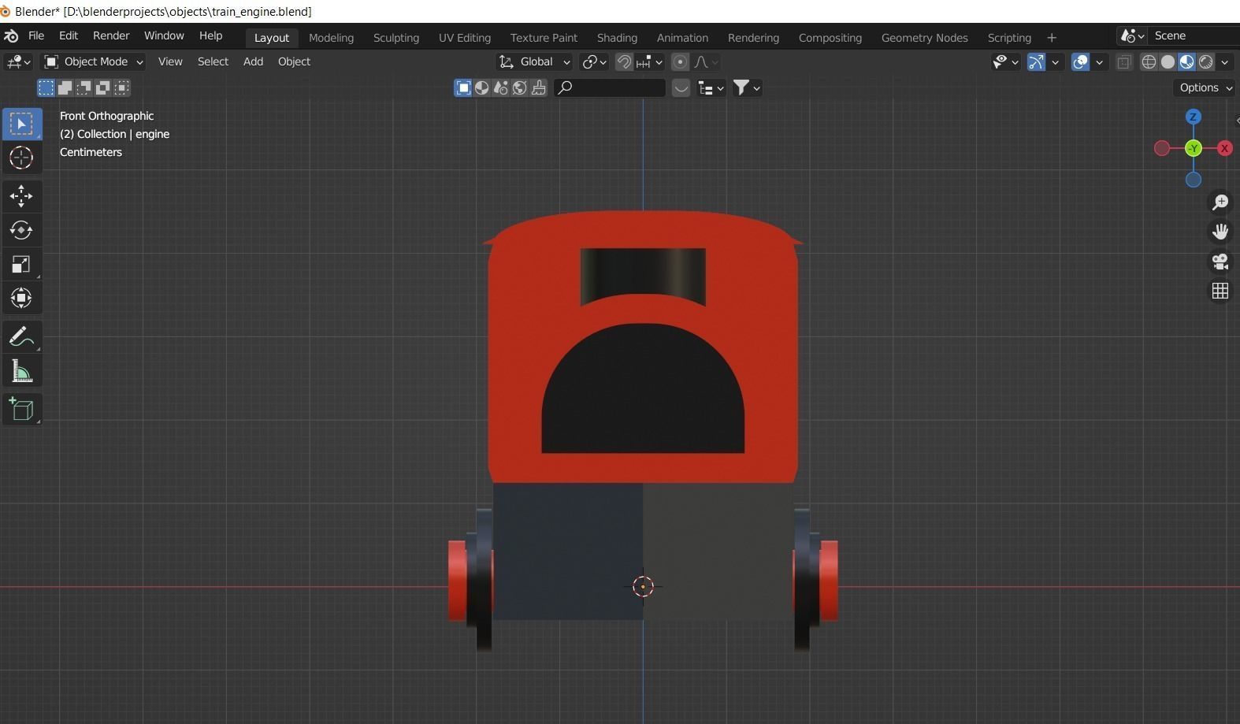The width and height of the screenshot is (1240, 724).
Task: Add a new workspace with plus icon
Action: [1051, 38]
